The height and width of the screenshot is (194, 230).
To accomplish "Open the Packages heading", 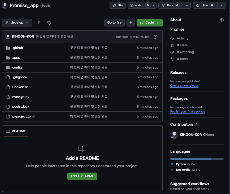I will (179, 98).
